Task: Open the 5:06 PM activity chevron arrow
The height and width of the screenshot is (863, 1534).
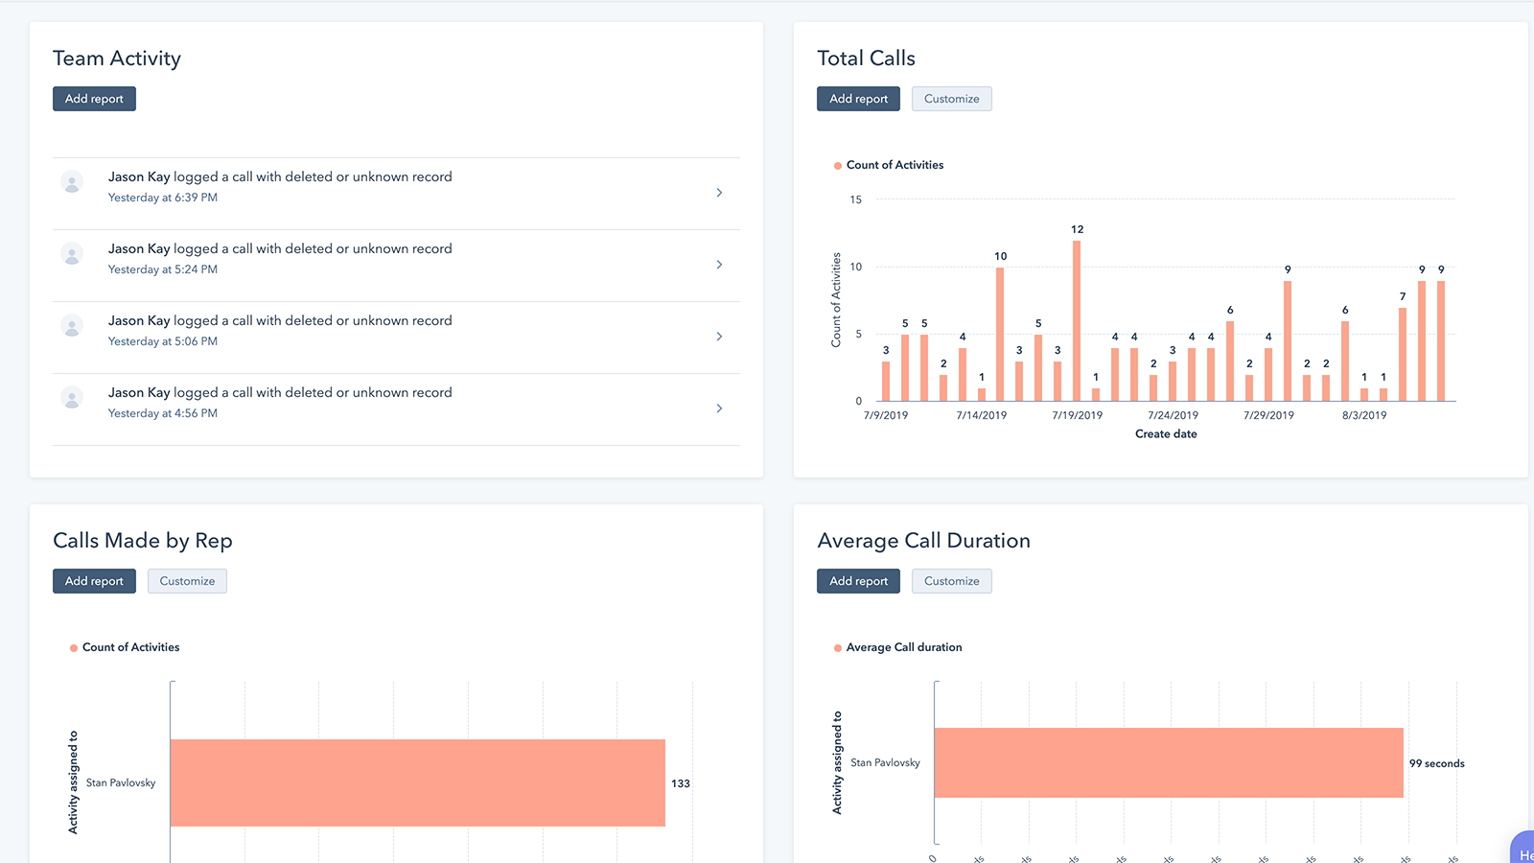Action: coord(719,337)
